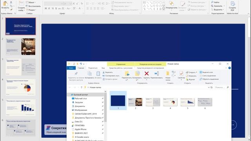Select slide 2 thumbnail in PowerPoint panel
Image resolution: width=251 pixels, height=141 pixels.
point(21,47)
